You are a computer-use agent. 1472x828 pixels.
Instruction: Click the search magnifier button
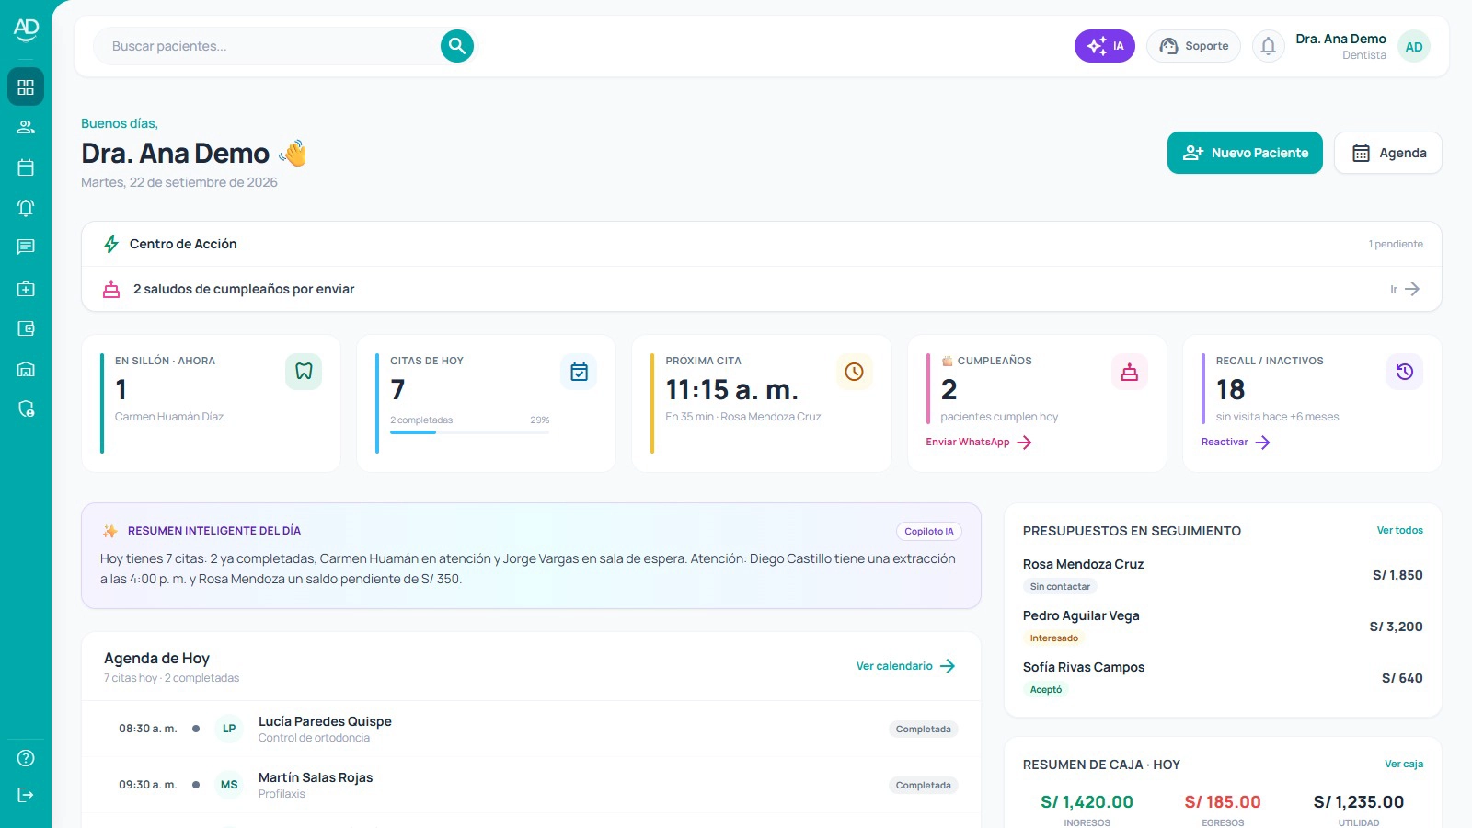pos(457,46)
